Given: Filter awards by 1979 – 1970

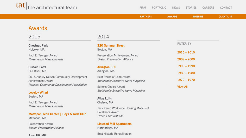Looking at the screenshot, I should (186, 80).
